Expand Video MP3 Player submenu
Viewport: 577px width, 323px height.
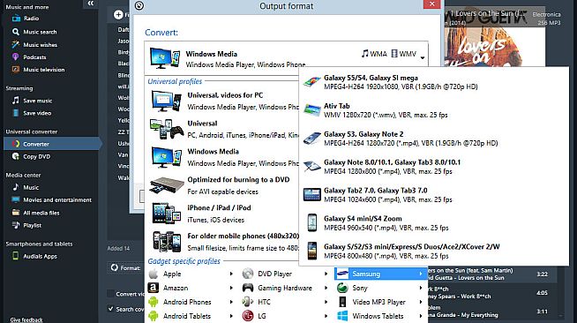[381, 302]
